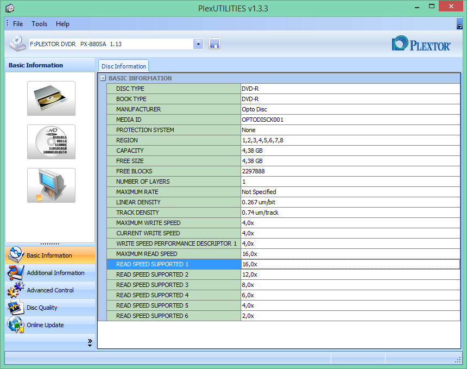Maximize the PlexUTILITIES window

[x=432, y=7]
